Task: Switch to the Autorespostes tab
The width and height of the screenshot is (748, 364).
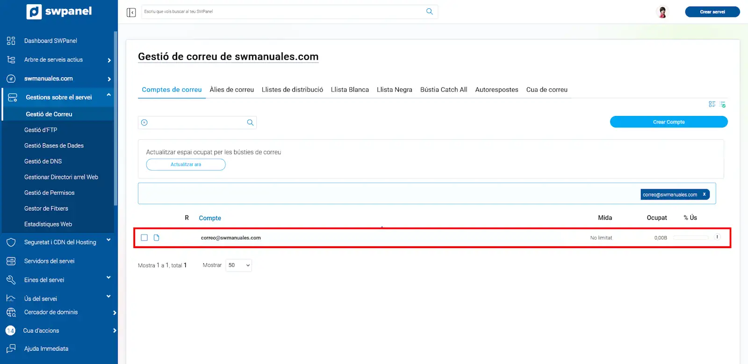Action: tap(496, 90)
